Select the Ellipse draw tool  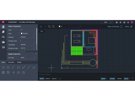[x=18, y=72]
